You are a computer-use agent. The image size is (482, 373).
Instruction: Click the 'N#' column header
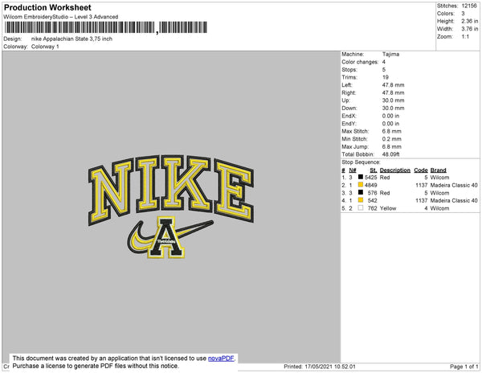(353, 170)
